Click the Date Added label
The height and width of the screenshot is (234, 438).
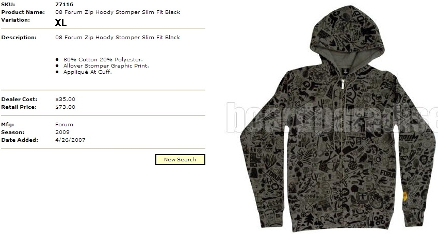point(20,140)
